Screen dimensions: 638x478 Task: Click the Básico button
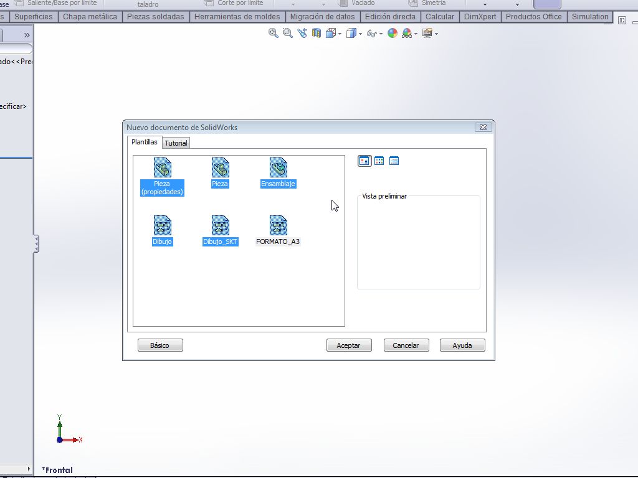[x=160, y=345]
